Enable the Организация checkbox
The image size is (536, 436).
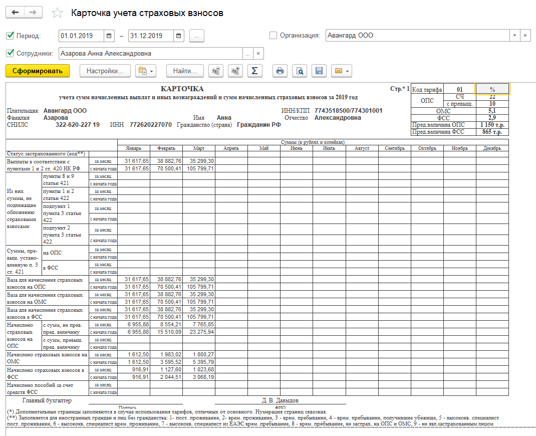point(273,36)
